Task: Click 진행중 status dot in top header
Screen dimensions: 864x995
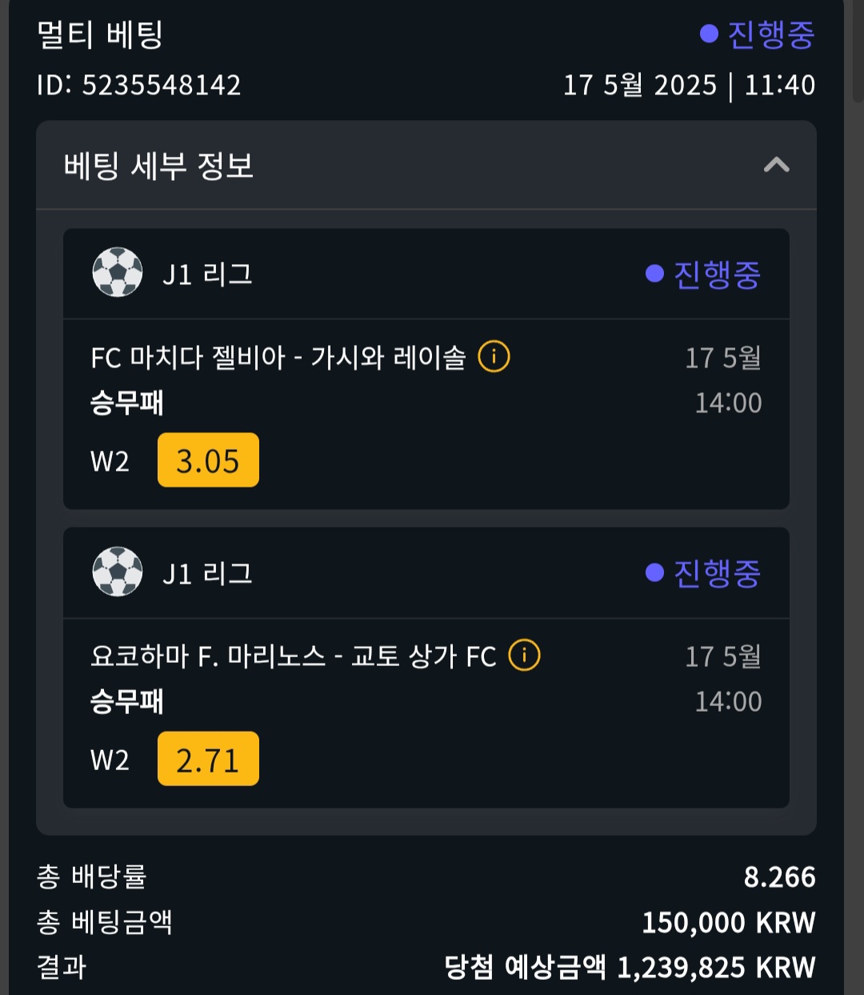Action: pyautogui.click(x=708, y=34)
